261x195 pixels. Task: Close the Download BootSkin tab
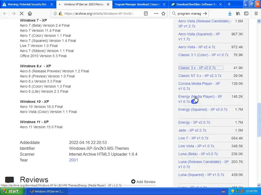[220, 4]
